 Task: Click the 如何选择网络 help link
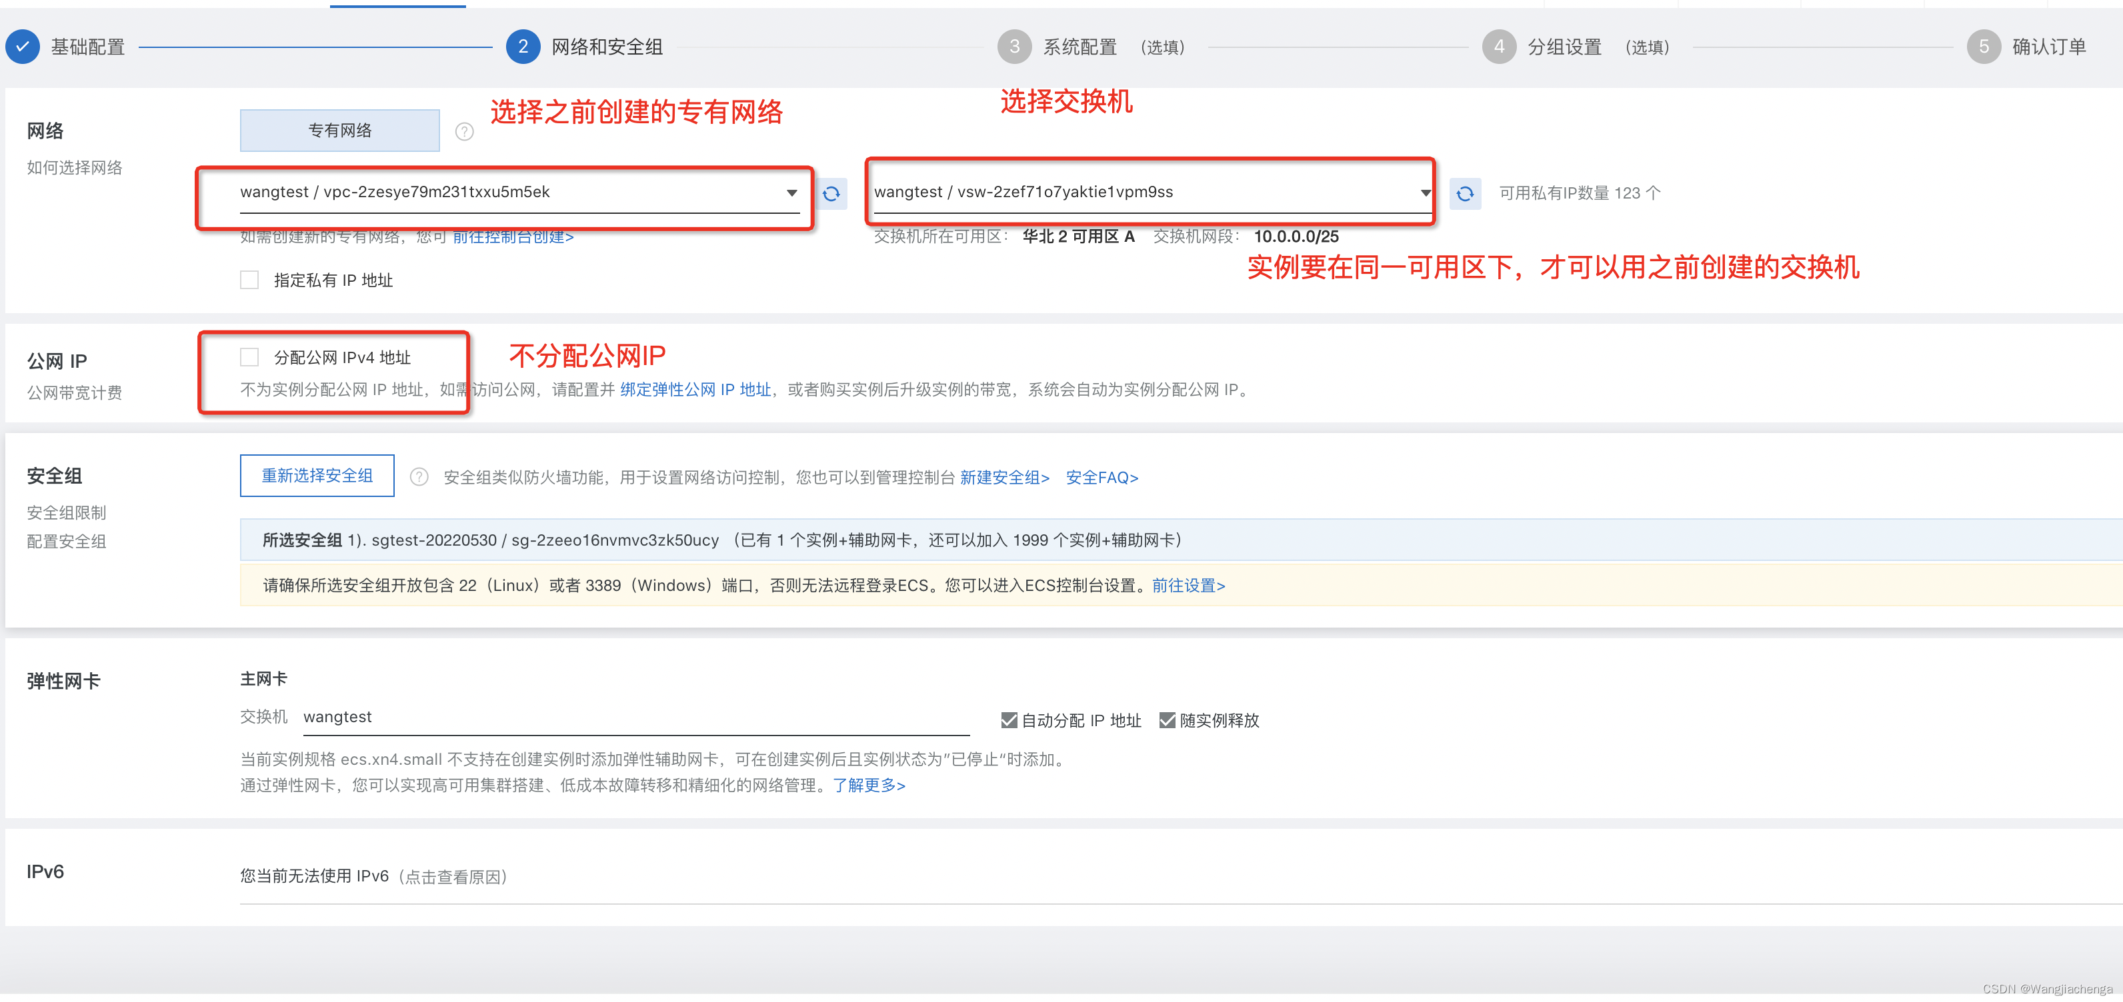pos(74,167)
